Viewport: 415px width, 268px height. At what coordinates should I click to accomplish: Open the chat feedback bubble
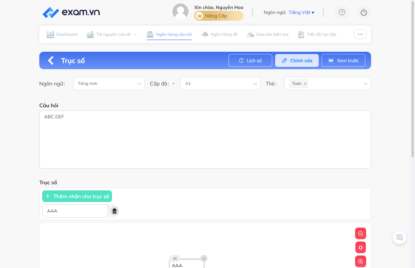tap(400, 237)
